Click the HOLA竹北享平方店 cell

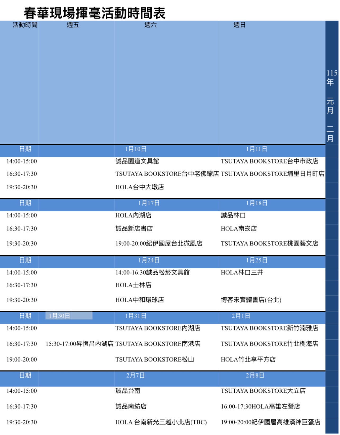(x=248, y=359)
